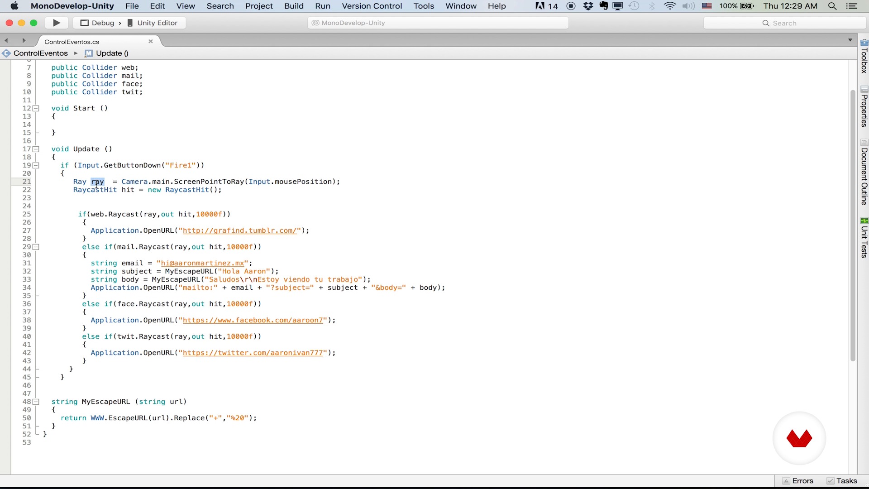
Task: Select the Unity Editor target
Action: pyautogui.click(x=153, y=23)
